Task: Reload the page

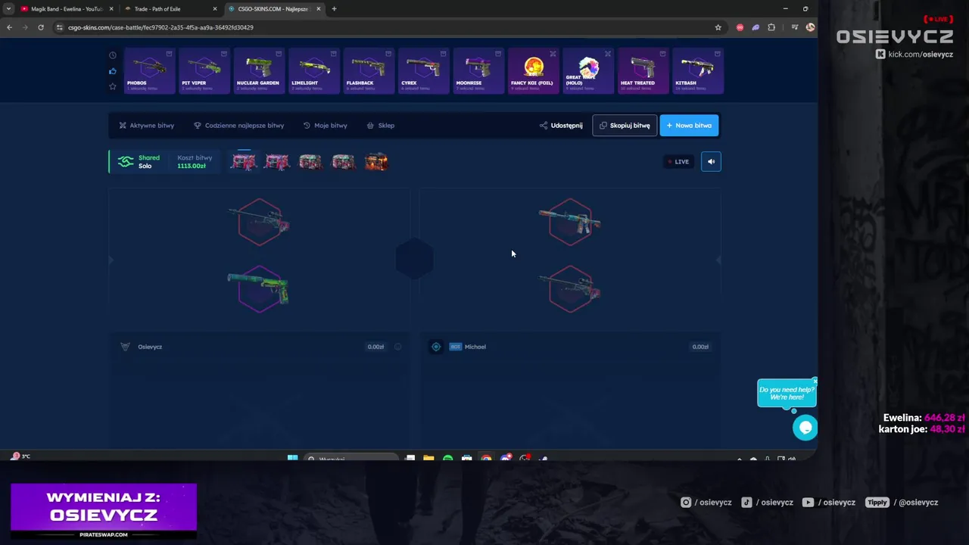Action: point(41,27)
